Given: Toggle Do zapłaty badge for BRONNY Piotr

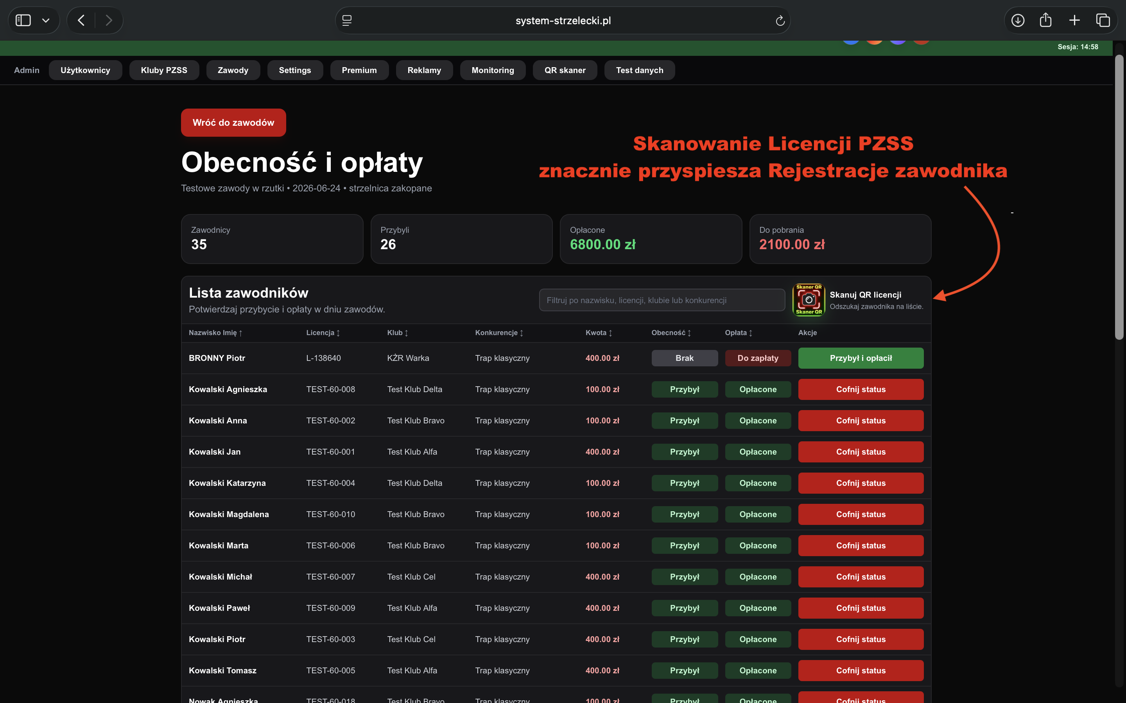Looking at the screenshot, I should pyautogui.click(x=758, y=358).
